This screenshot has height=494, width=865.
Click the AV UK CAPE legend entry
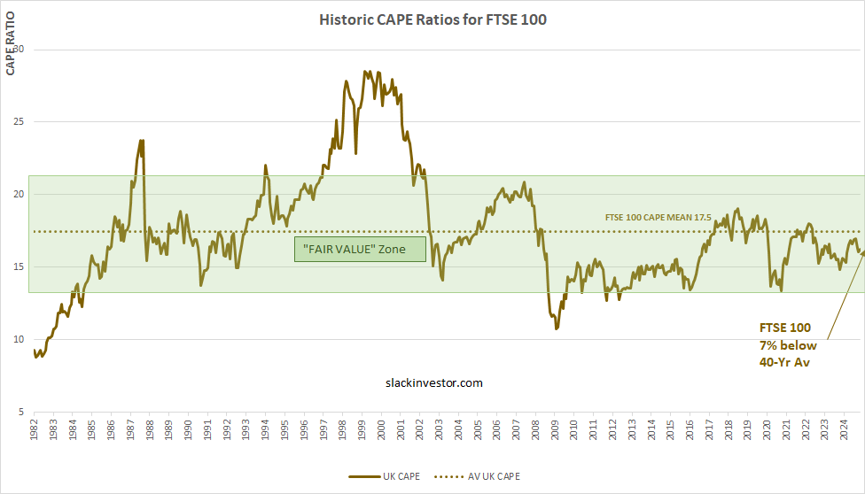477,476
